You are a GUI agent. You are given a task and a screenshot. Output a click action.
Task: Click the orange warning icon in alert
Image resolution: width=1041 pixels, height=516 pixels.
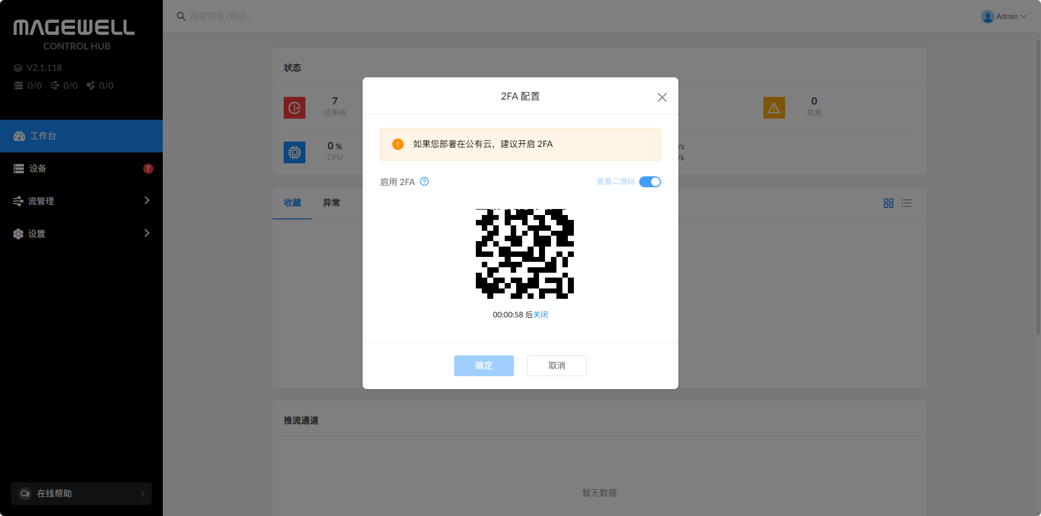(x=398, y=144)
